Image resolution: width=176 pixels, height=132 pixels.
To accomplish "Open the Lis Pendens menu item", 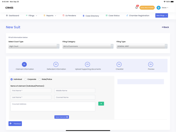I will click(x=69, y=16).
